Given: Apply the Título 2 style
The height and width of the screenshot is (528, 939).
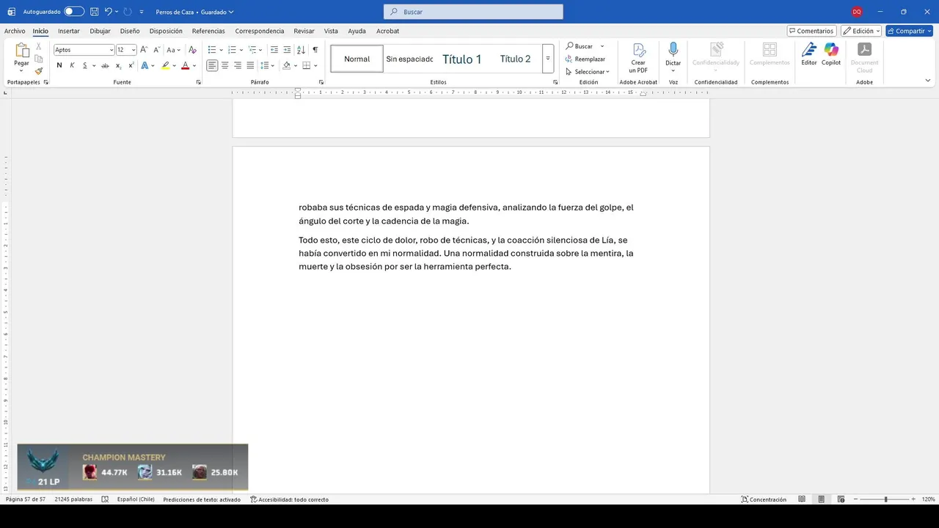Looking at the screenshot, I should [515, 59].
